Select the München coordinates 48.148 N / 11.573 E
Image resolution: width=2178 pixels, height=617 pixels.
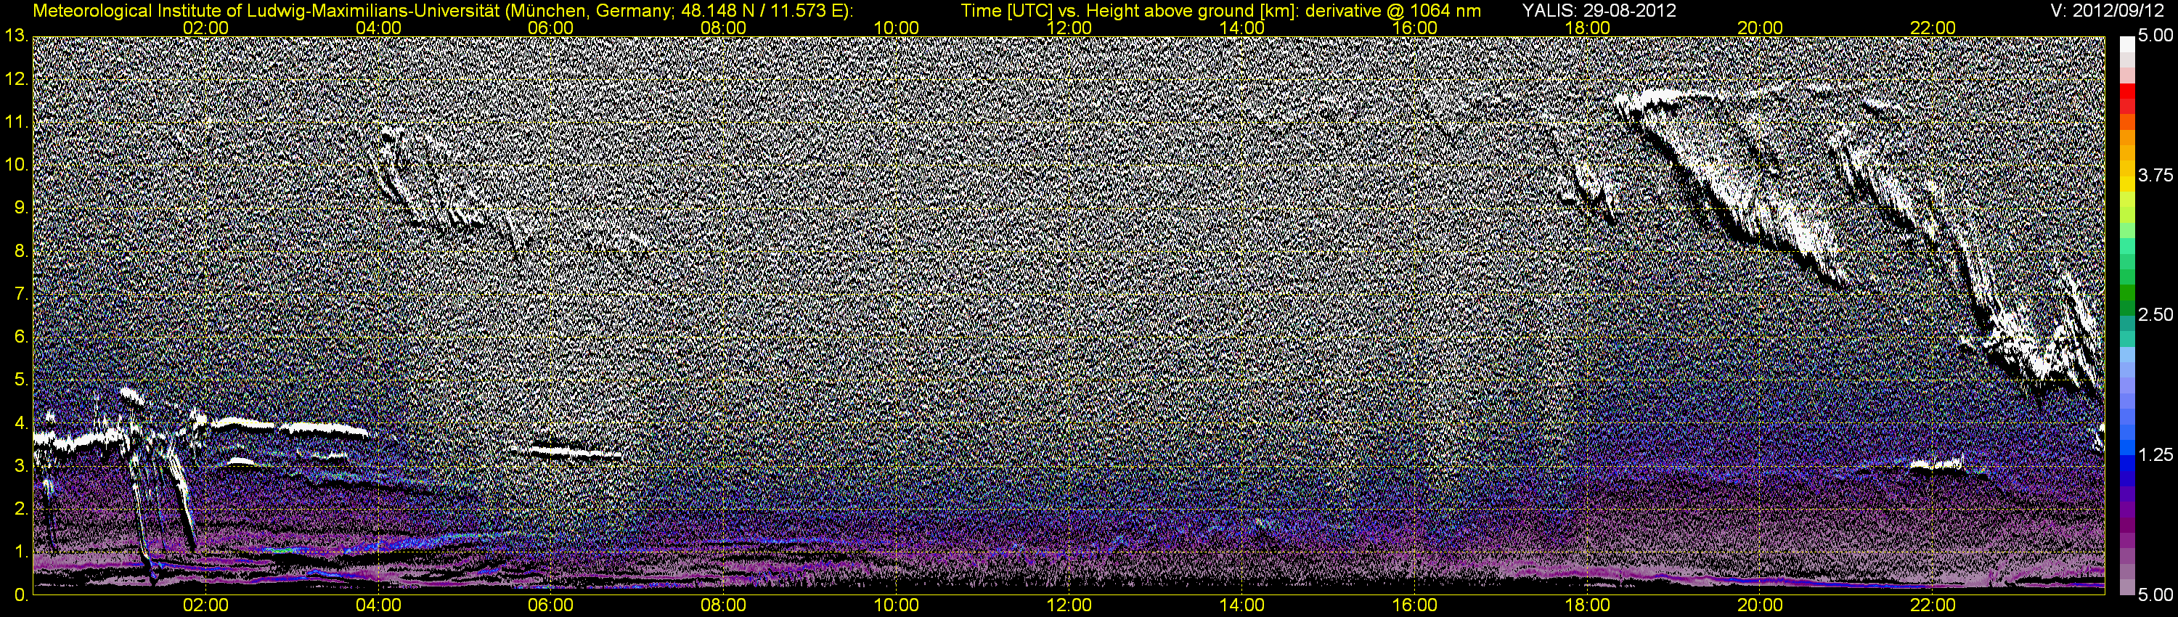760,11
